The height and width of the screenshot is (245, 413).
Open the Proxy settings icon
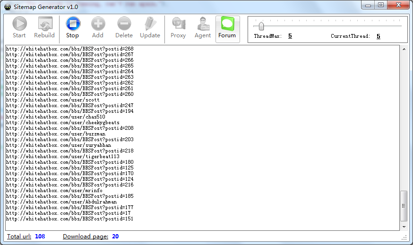(x=178, y=28)
